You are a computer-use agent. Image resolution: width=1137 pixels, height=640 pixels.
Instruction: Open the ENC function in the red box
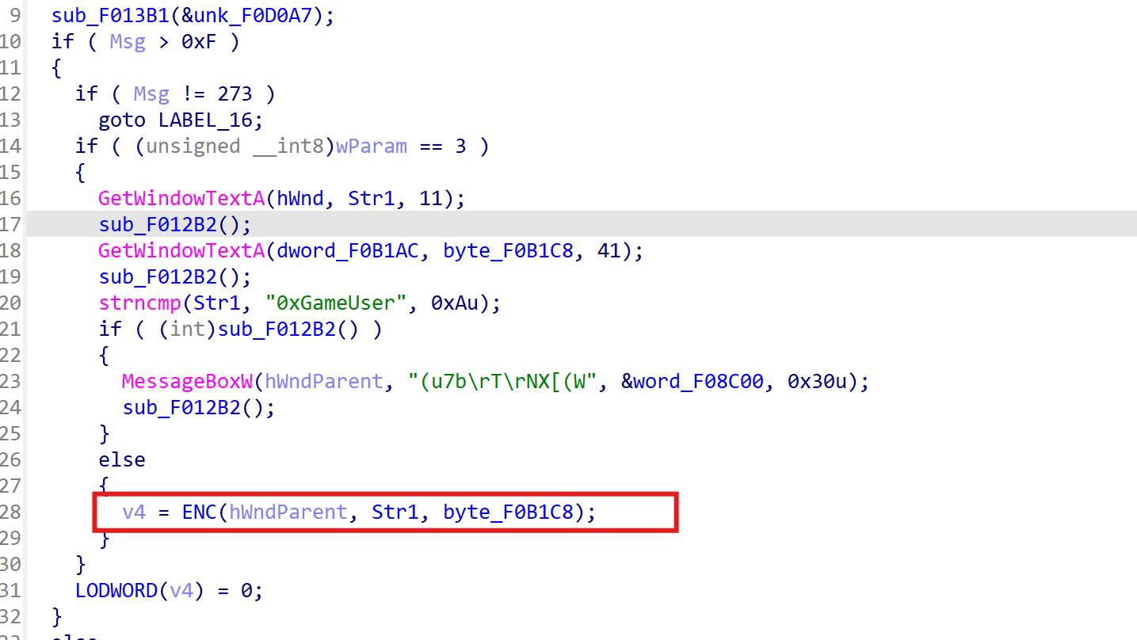[x=199, y=512]
